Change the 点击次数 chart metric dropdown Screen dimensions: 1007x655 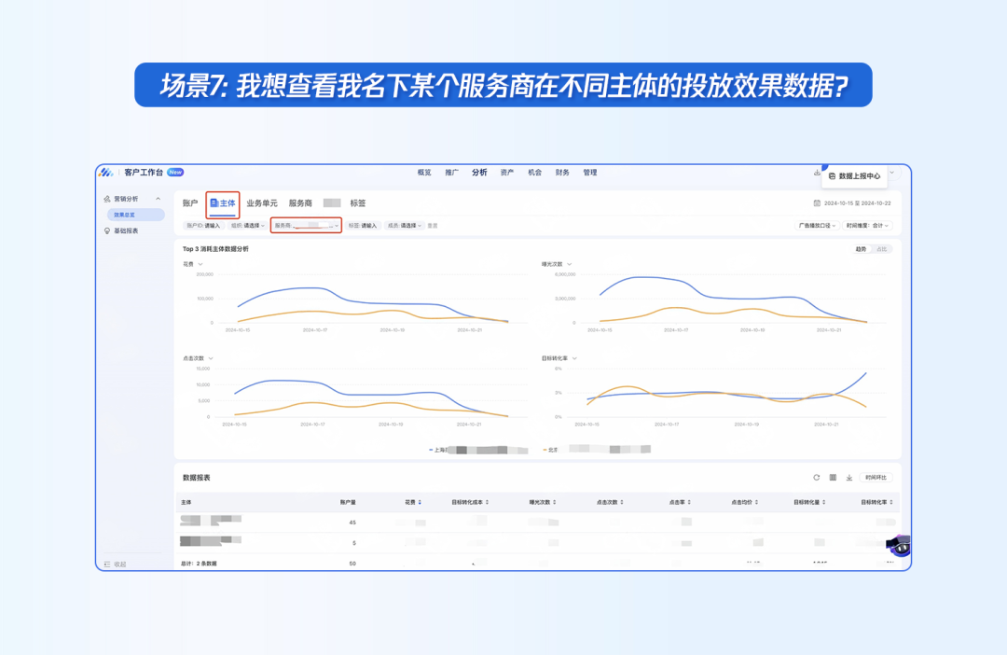pyautogui.click(x=199, y=358)
